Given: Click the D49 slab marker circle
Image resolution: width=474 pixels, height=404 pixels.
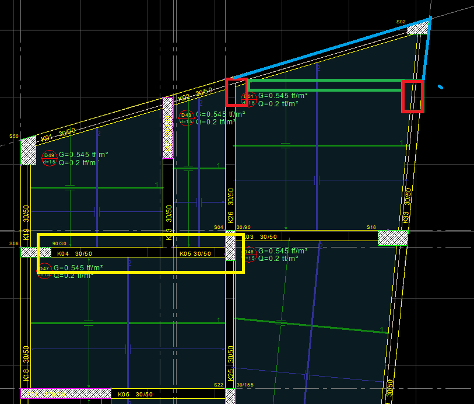Looking at the screenshot, I should coord(49,158).
